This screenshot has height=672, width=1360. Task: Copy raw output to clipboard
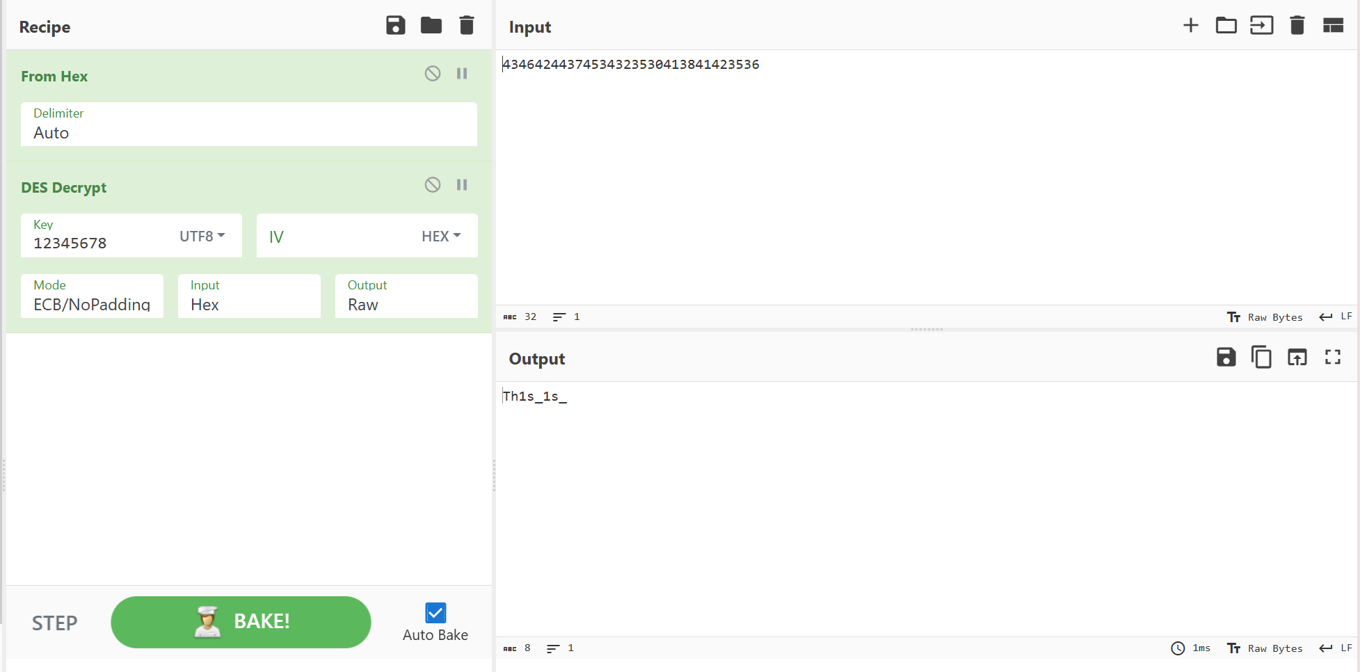coord(1261,358)
